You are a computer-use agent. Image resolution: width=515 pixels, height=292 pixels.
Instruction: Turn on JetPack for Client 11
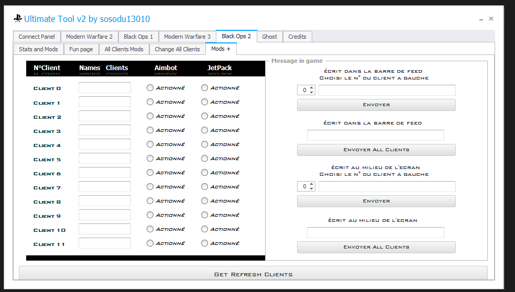pos(205,243)
